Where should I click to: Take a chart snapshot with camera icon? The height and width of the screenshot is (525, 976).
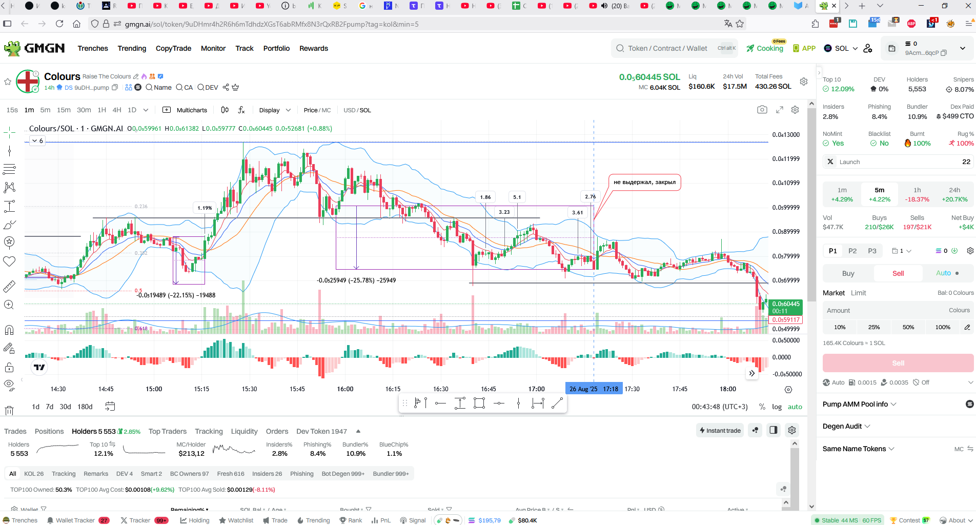762,110
